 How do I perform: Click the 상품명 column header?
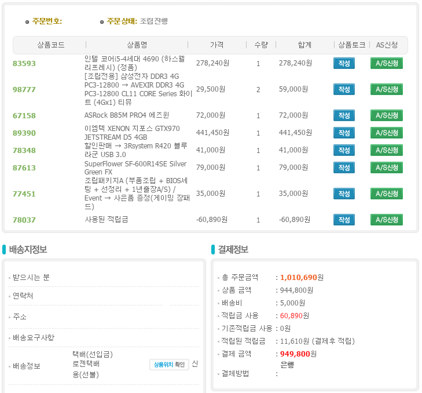point(137,45)
